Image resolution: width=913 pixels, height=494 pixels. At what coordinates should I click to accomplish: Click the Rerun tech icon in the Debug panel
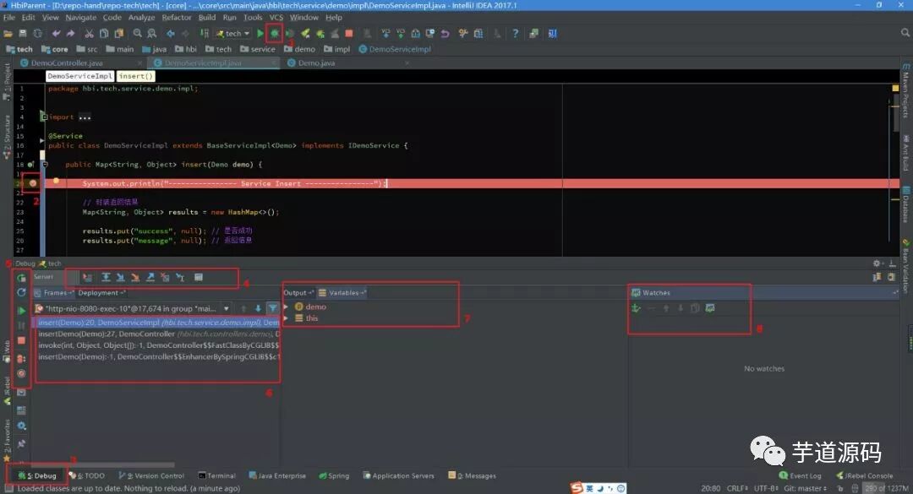click(21, 278)
